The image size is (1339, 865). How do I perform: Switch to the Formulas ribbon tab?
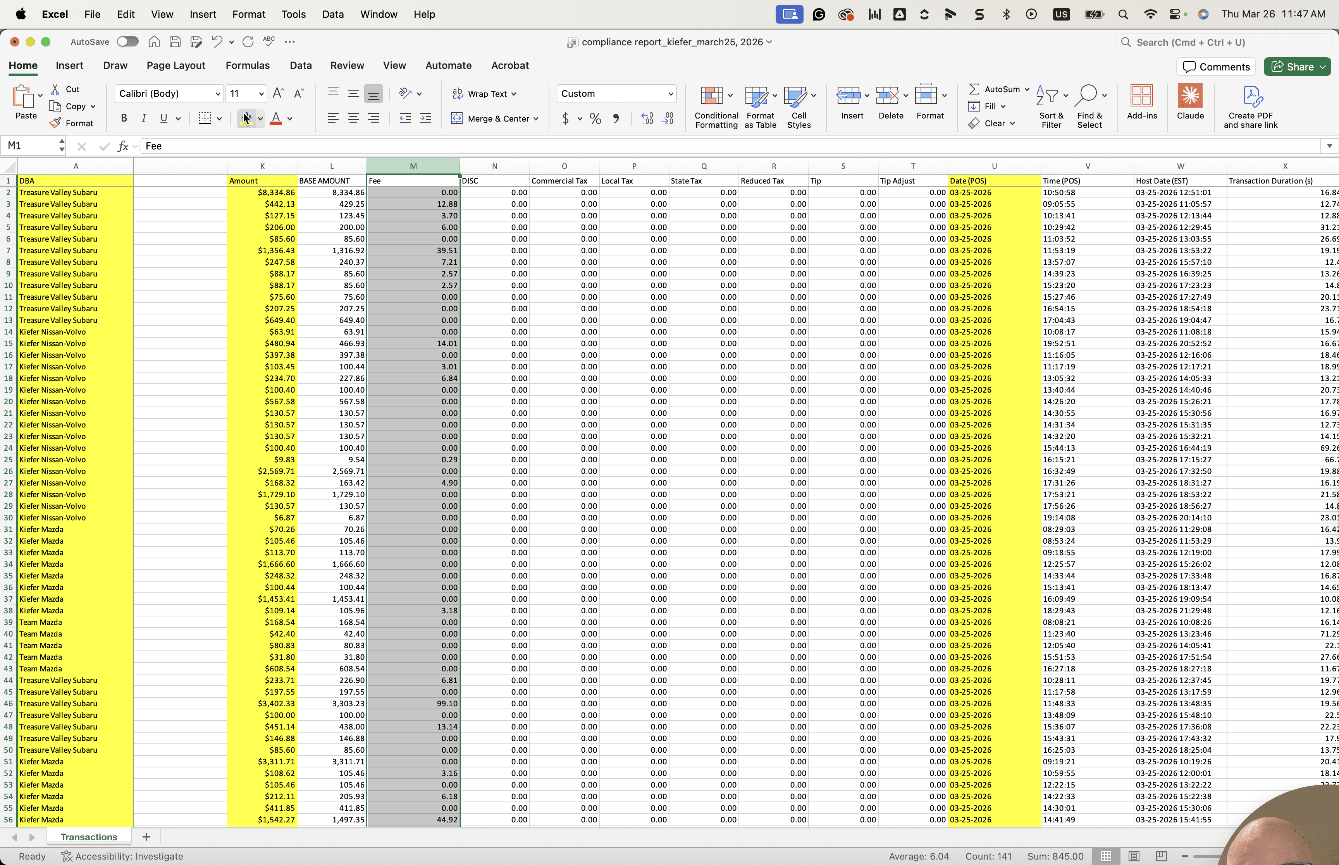pos(248,65)
